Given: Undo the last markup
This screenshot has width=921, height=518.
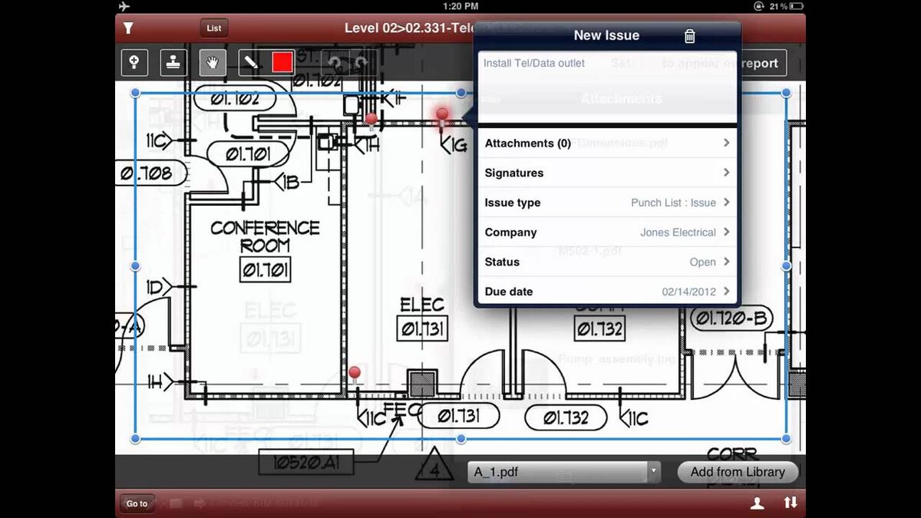Looking at the screenshot, I should pos(335,62).
